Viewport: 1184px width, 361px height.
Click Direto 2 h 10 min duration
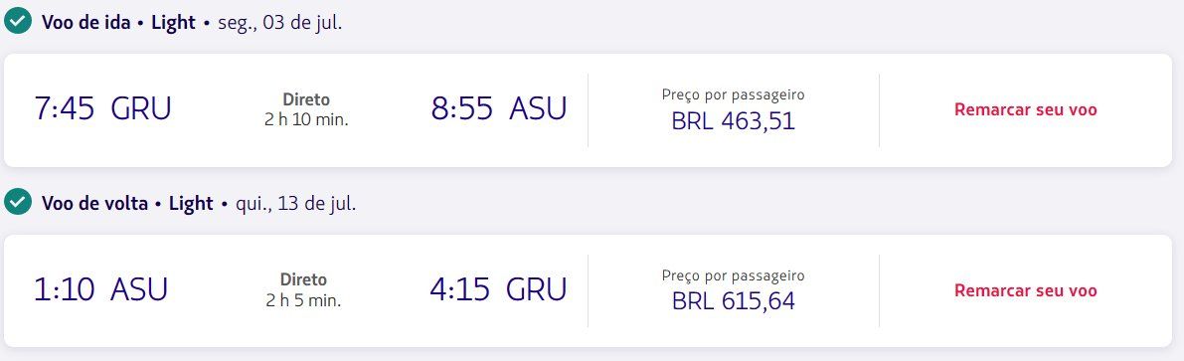coord(306,109)
